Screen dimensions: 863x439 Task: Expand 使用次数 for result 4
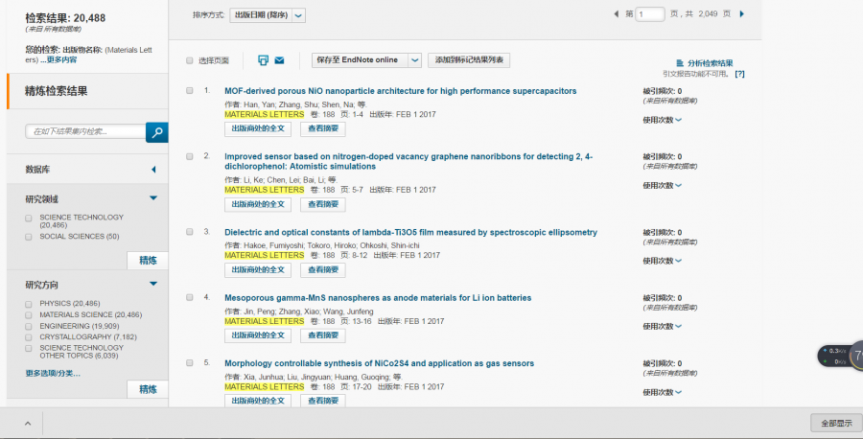click(x=662, y=326)
